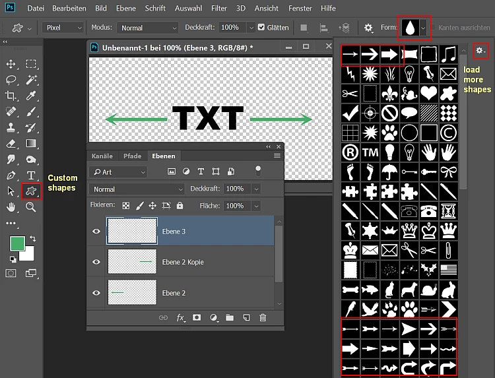
Task: Open the Modus Normal dropdown
Action: click(x=147, y=28)
